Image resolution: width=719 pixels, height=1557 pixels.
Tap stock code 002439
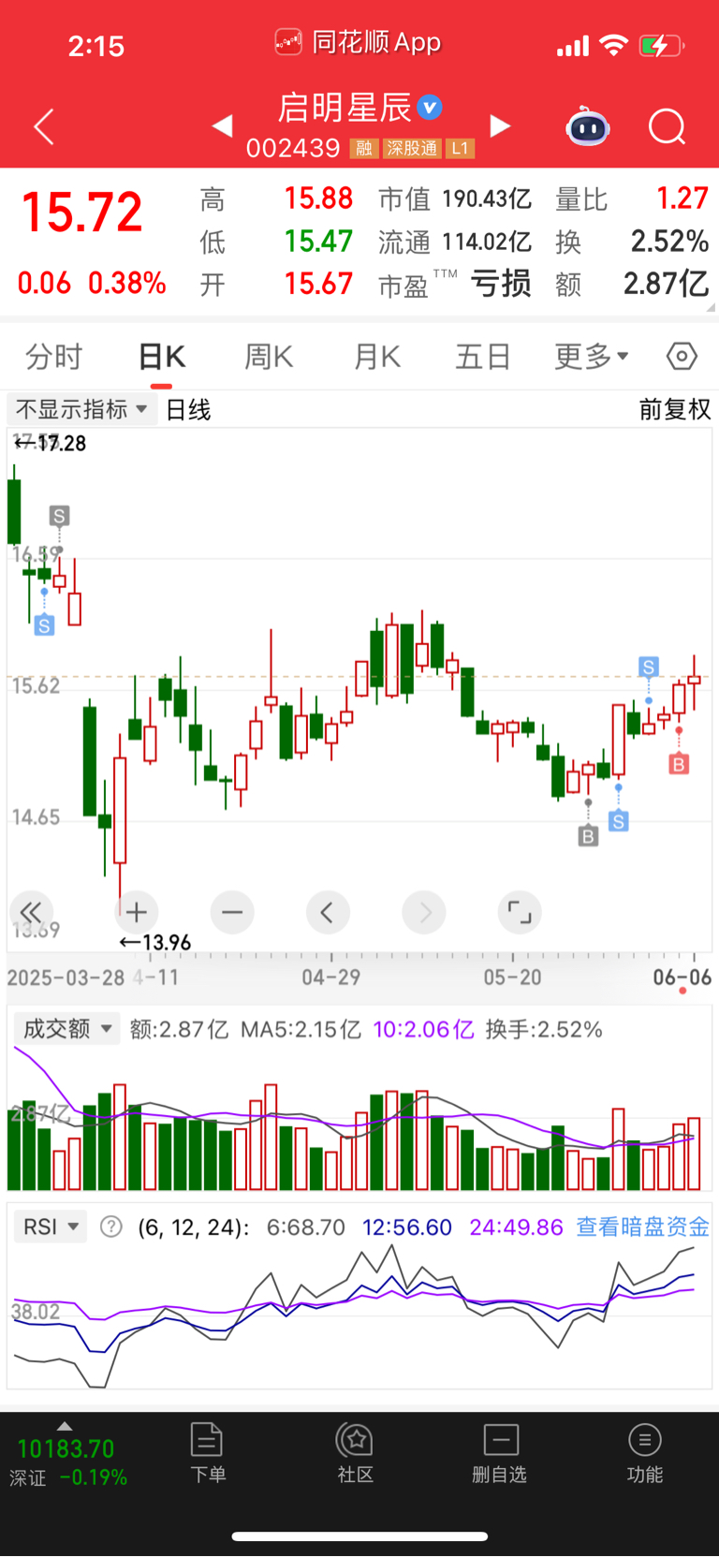[x=293, y=148]
